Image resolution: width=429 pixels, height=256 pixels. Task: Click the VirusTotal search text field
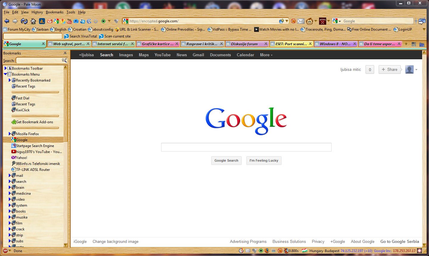tap(32, 36)
